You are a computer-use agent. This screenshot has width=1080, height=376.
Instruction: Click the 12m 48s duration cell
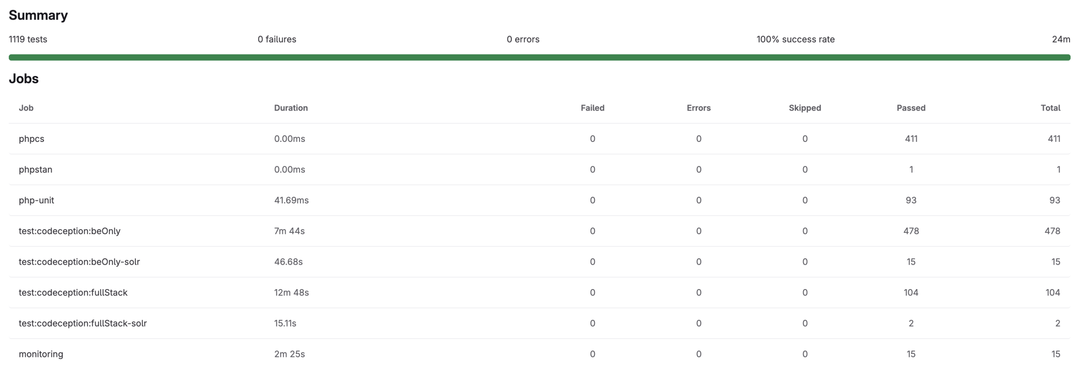[x=292, y=293]
